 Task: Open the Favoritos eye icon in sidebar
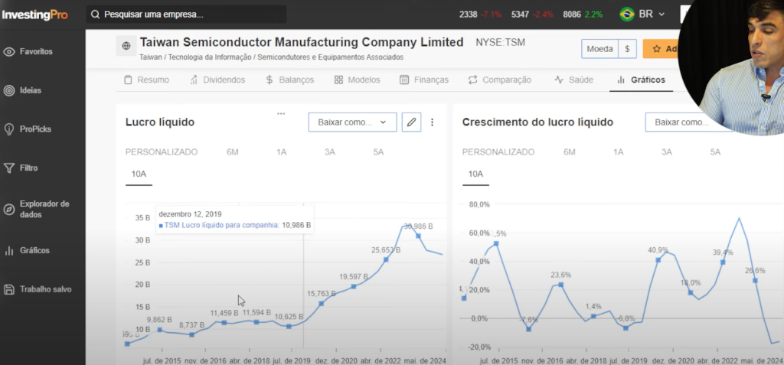(x=9, y=52)
